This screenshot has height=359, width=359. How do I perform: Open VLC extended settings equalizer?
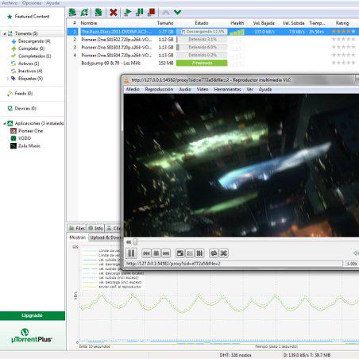199,253
